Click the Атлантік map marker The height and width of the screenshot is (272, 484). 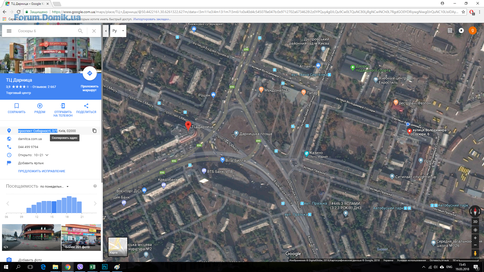[x=318, y=65]
